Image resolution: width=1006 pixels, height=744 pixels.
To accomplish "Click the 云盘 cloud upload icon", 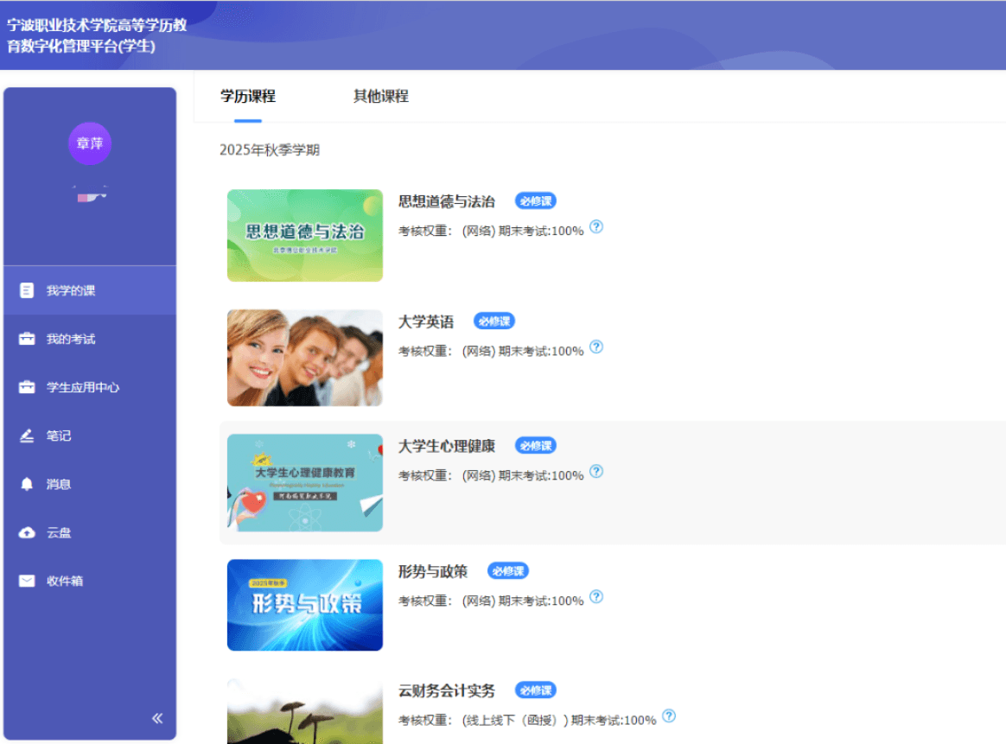I will [x=27, y=532].
